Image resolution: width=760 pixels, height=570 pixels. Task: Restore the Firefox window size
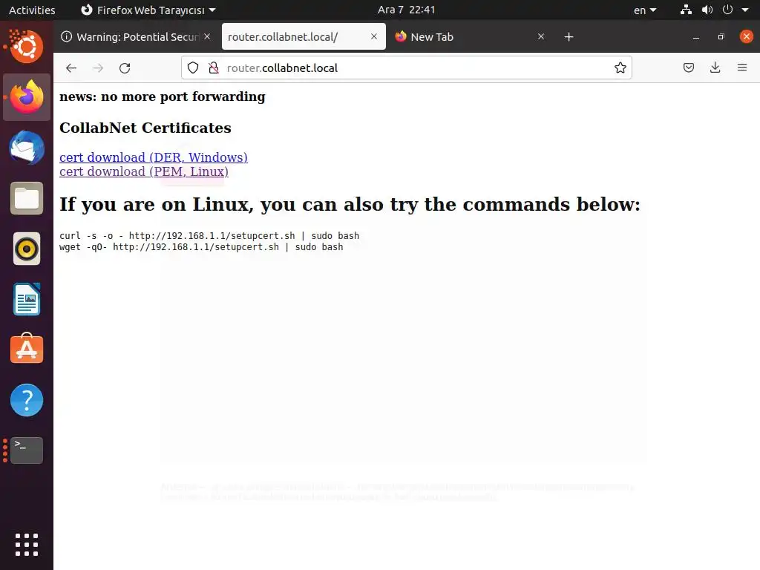click(x=721, y=37)
